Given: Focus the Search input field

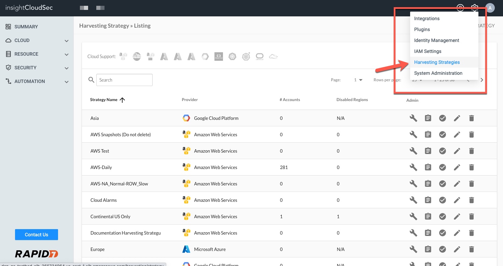Looking at the screenshot, I should [x=124, y=80].
